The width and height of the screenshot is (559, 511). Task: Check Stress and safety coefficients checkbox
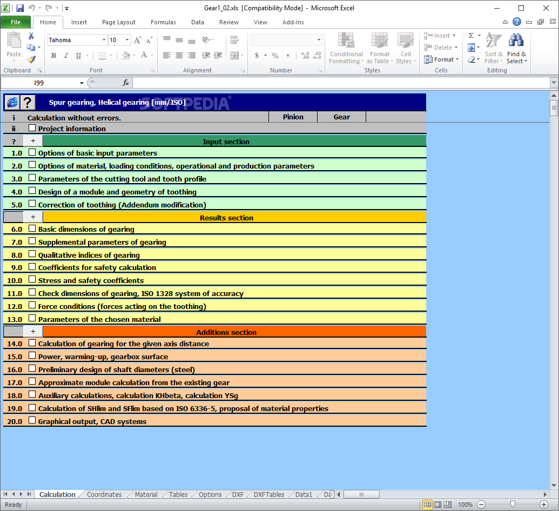point(32,279)
